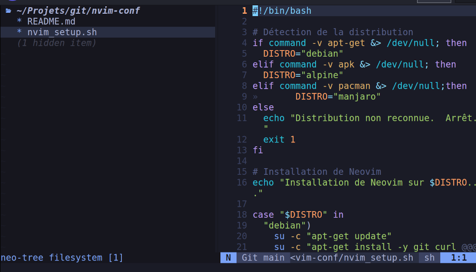The width and height of the screenshot is (476, 272).
Task: Click the sh filetype indicator in statusline
Action: (x=429, y=258)
